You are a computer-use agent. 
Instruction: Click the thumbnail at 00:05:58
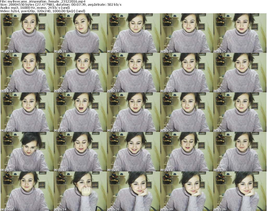point(27,191)
